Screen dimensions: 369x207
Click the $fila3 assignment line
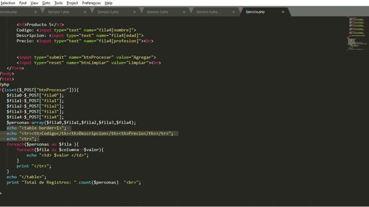click(x=35, y=112)
